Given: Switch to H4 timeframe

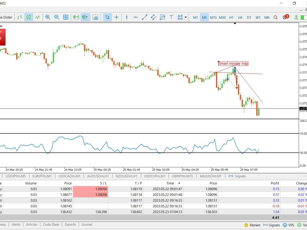Looking at the screenshot, I should click(240, 17).
